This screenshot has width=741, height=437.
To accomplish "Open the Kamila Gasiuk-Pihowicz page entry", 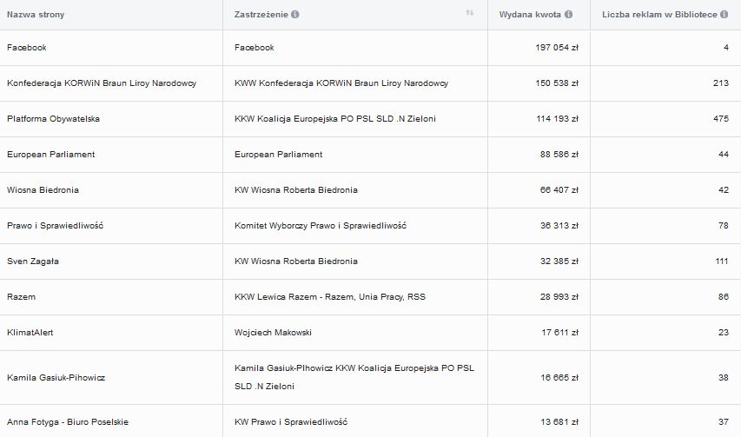I will [56, 378].
